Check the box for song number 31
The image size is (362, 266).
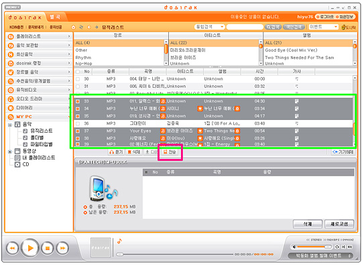click(78, 86)
